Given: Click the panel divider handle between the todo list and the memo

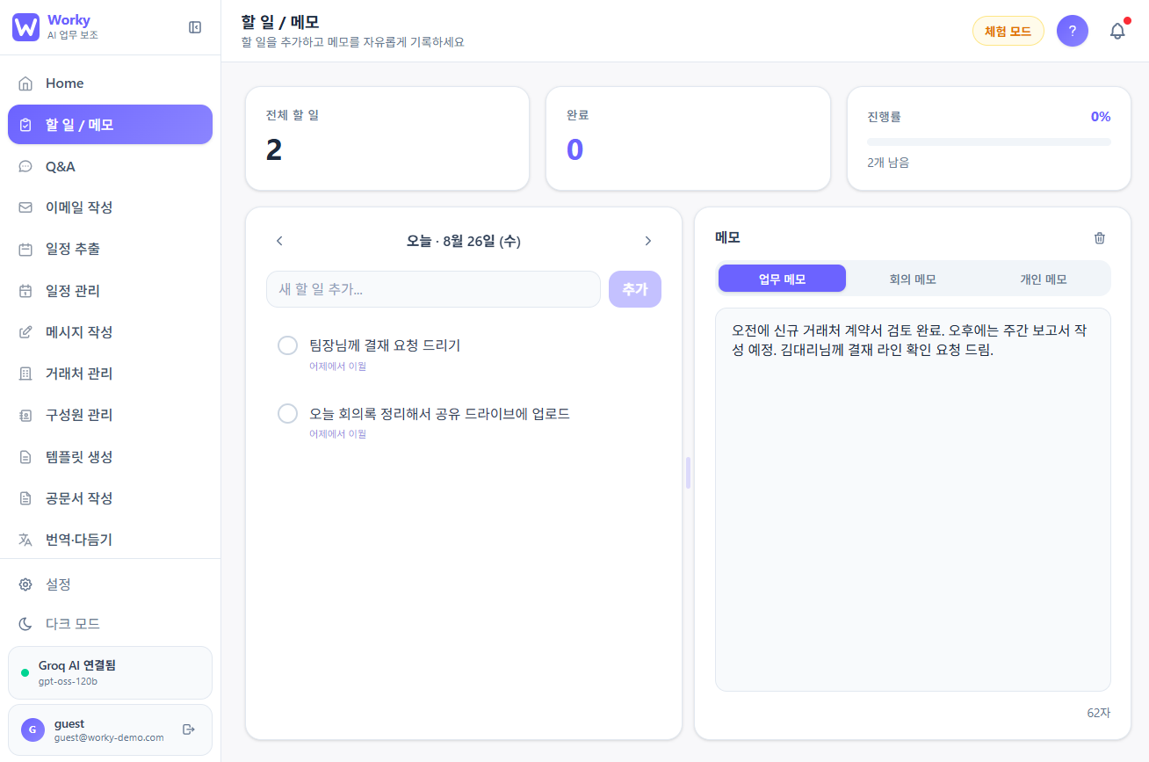Looking at the screenshot, I should [x=688, y=473].
